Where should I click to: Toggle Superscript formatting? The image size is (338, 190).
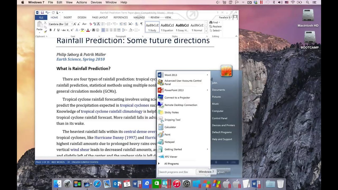72,30
